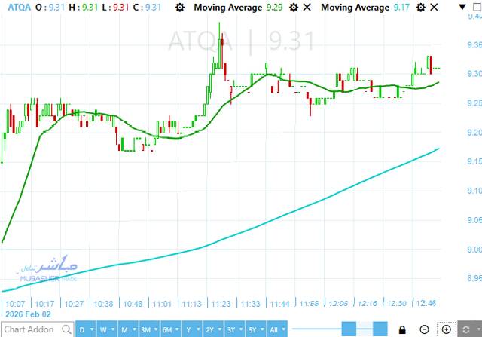Open settings gear next to ATQA price values
Image resolution: width=482 pixels, height=337 pixels.
click(x=178, y=8)
